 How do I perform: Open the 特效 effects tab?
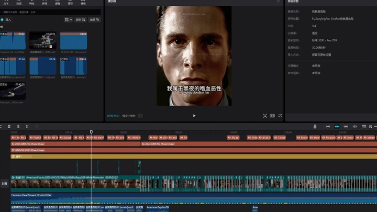(x=32, y=3)
